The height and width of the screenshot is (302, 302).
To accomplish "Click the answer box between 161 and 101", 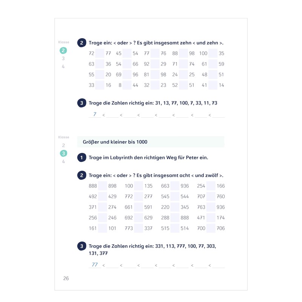I will point(102,228).
